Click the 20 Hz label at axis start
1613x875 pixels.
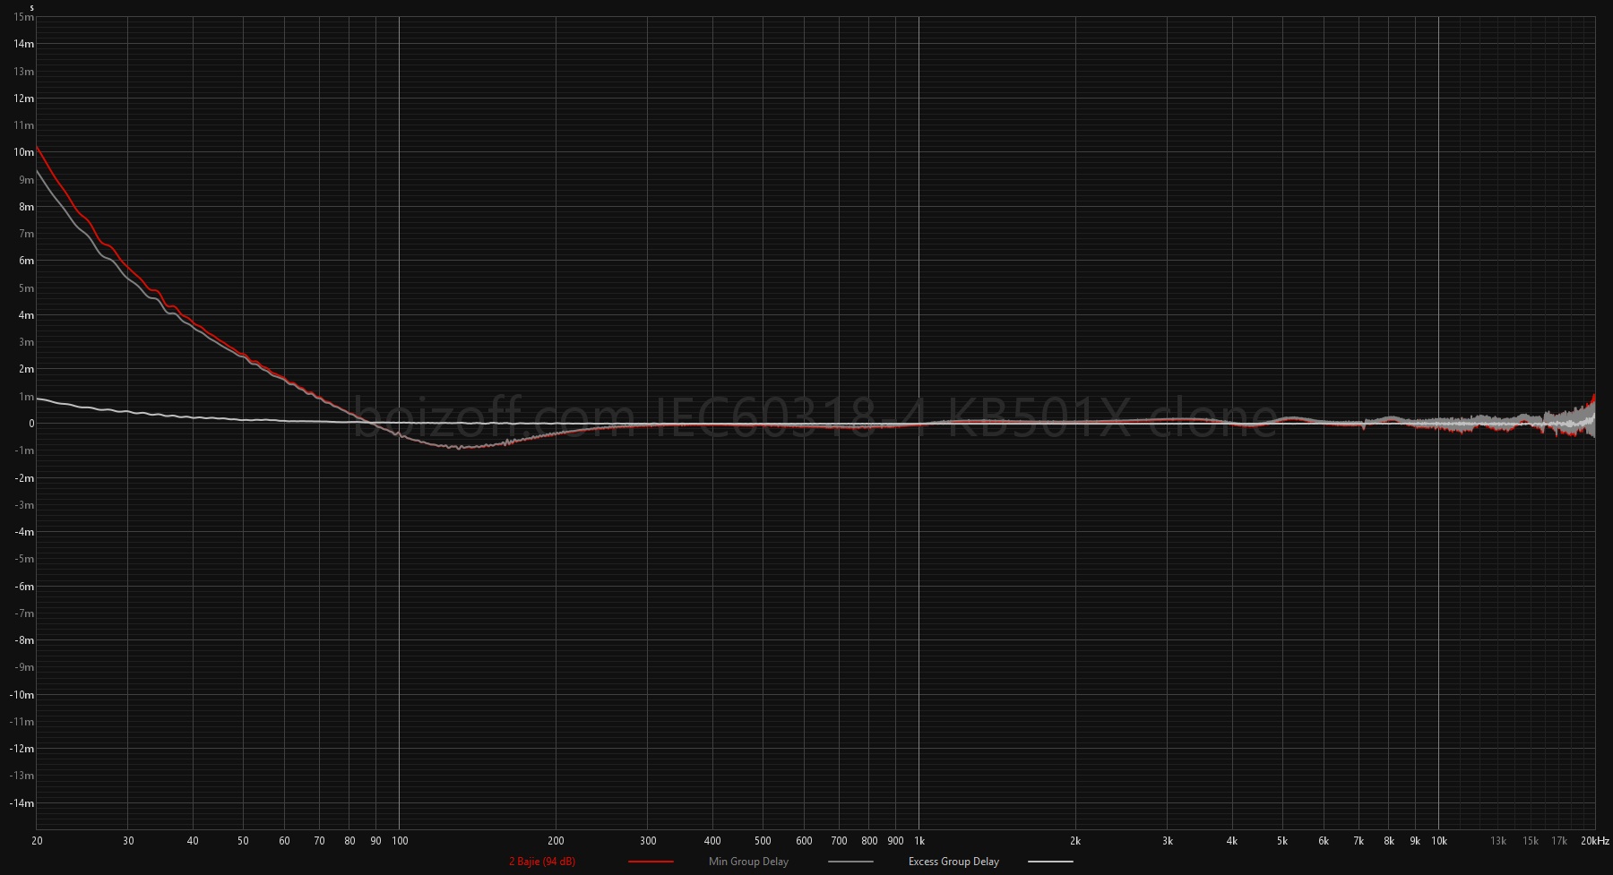37,841
